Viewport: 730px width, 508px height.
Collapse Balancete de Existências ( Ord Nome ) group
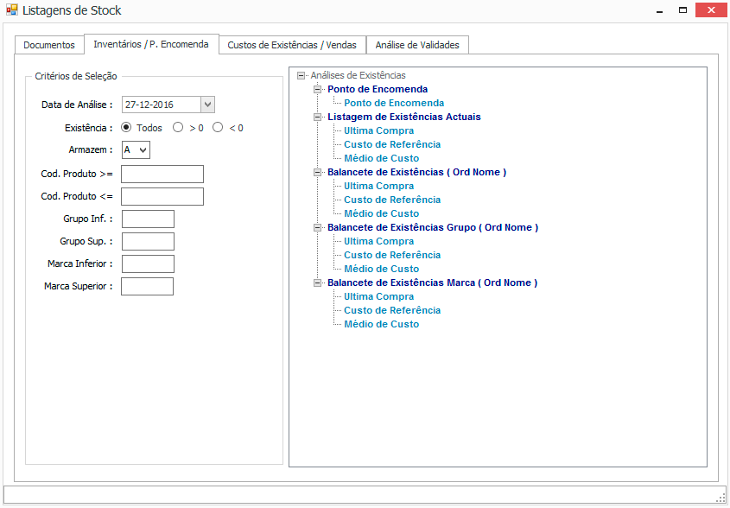[318, 172]
